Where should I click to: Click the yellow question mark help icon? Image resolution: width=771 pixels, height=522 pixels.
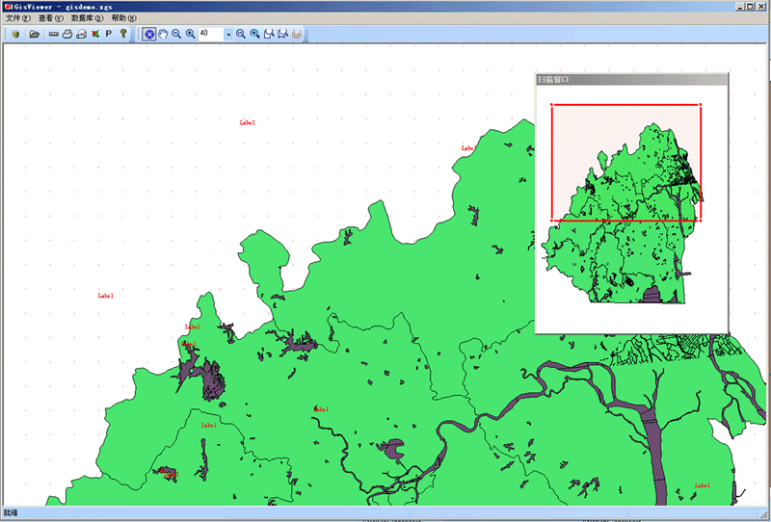[123, 34]
